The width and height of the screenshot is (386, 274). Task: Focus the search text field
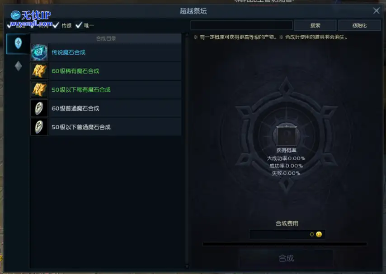(241, 25)
